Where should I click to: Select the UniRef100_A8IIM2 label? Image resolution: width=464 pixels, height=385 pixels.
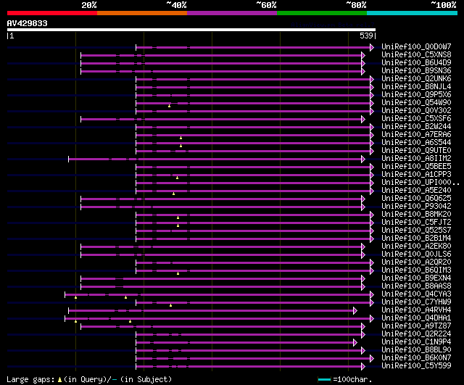pos(416,159)
